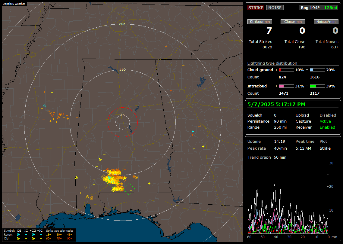Click the red positive cloud-ground percentage bar
This screenshot has width=343, height=244.
point(286,70)
